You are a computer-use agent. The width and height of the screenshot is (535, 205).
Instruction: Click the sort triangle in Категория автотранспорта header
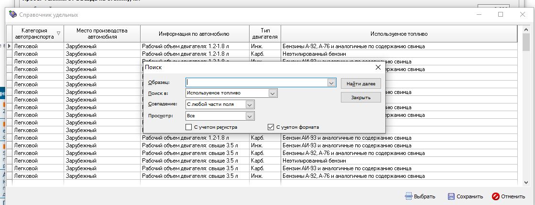point(59,33)
